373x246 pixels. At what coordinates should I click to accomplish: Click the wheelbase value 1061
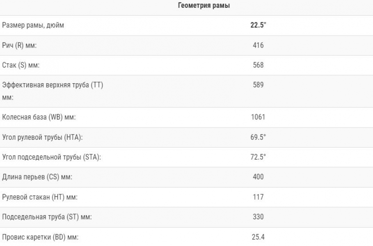(258, 117)
